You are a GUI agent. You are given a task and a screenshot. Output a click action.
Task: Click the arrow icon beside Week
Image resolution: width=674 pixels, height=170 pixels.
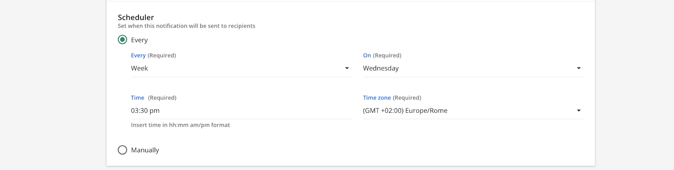pyautogui.click(x=347, y=68)
